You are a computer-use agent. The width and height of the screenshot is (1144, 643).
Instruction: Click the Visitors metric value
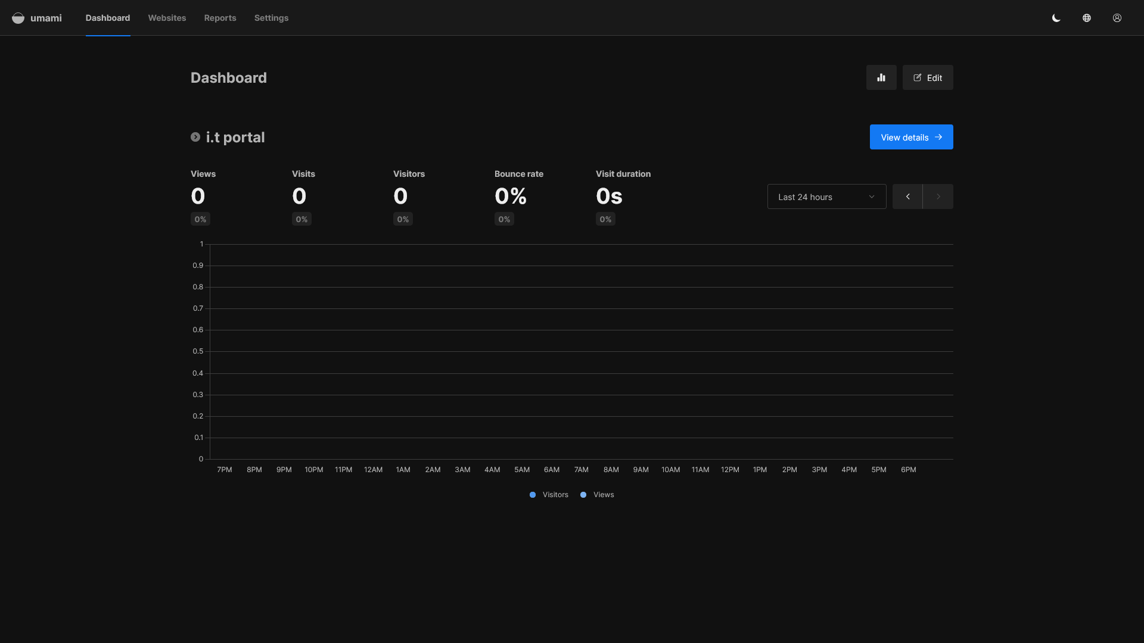click(x=400, y=196)
